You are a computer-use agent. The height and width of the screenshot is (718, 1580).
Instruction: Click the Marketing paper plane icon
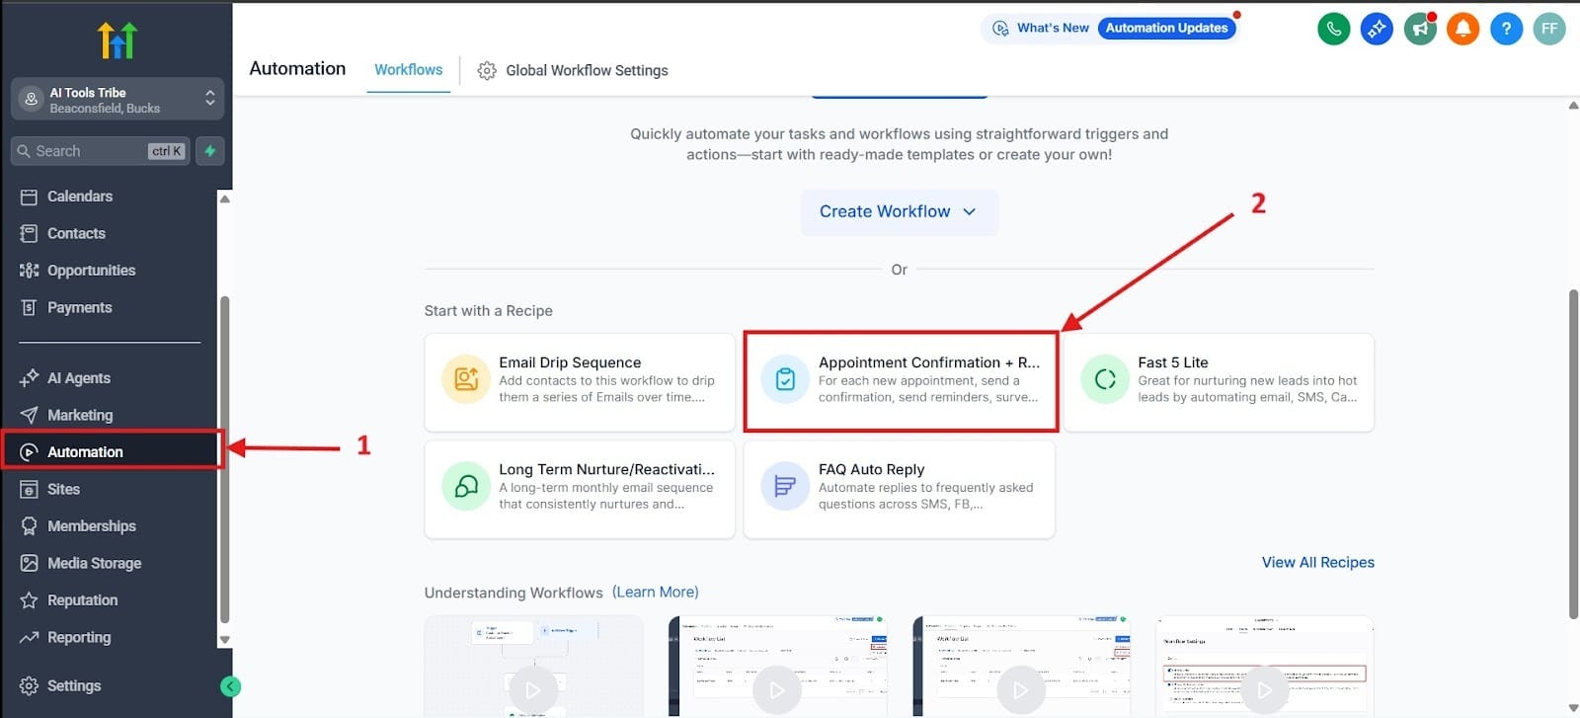coord(29,415)
